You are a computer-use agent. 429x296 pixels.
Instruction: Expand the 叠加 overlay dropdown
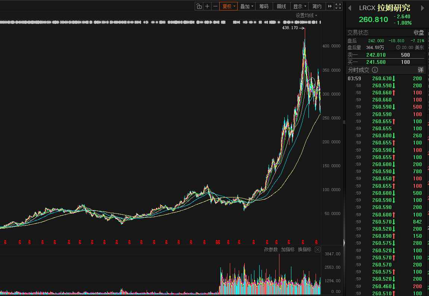[247, 6]
